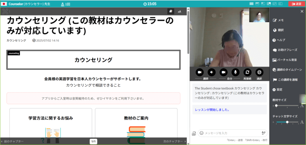The width and height of the screenshot is (306, 145).
Task: Click the pen correction icon in chat box
Action: (264, 133)
